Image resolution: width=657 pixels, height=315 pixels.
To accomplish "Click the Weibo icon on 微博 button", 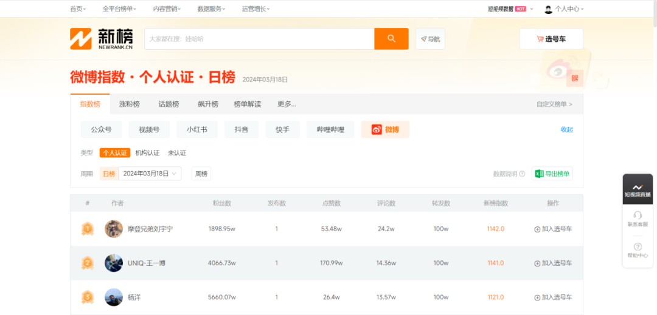I will tap(377, 129).
